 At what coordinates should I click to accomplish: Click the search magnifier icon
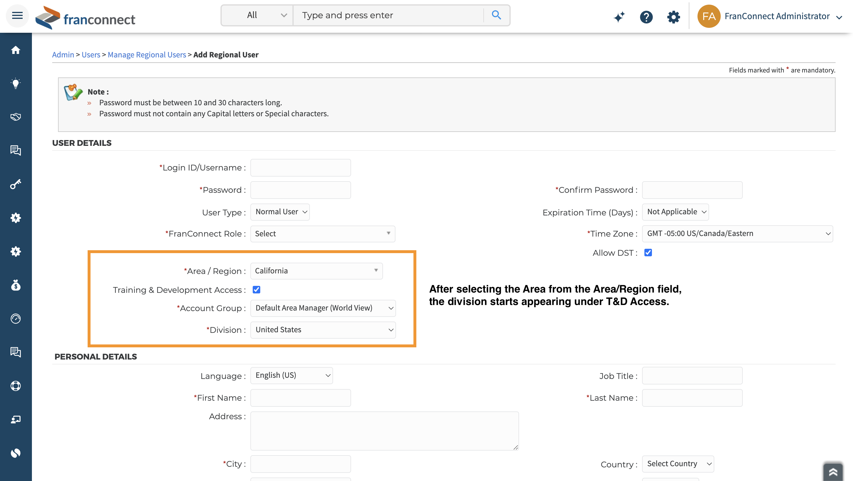tap(496, 15)
